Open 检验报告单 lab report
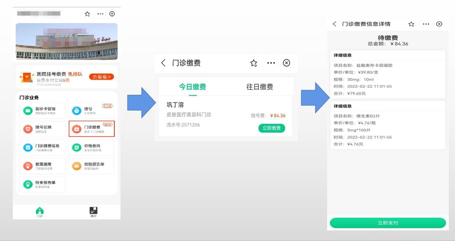This screenshot has height=241, width=455. pos(91,166)
